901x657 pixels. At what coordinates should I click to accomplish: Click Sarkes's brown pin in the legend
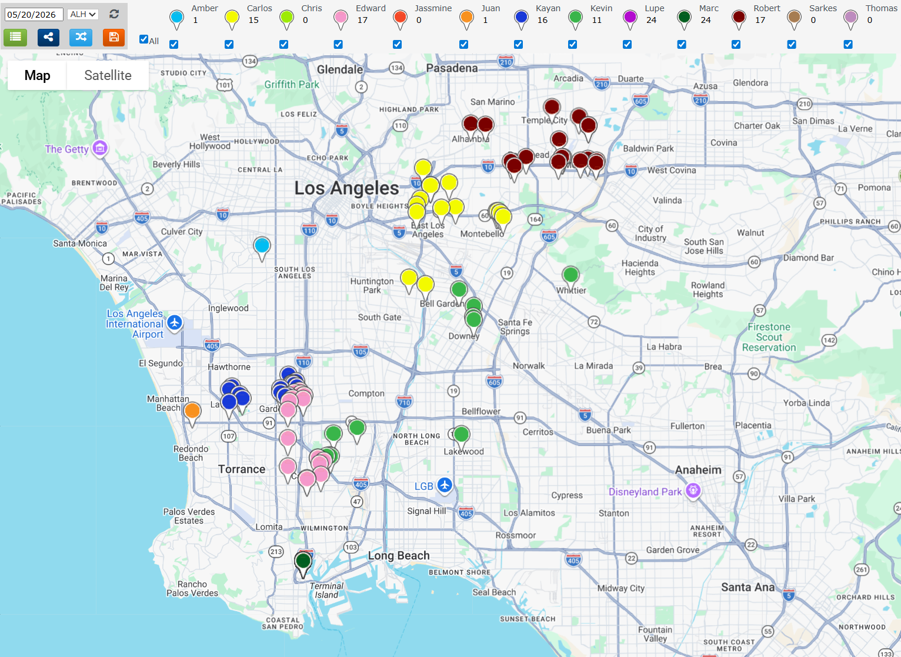click(794, 19)
